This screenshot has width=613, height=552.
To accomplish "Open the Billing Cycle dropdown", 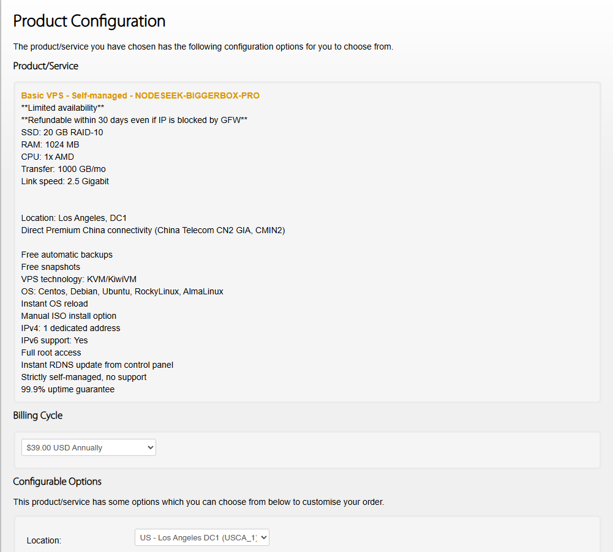I will pyautogui.click(x=88, y=447).
